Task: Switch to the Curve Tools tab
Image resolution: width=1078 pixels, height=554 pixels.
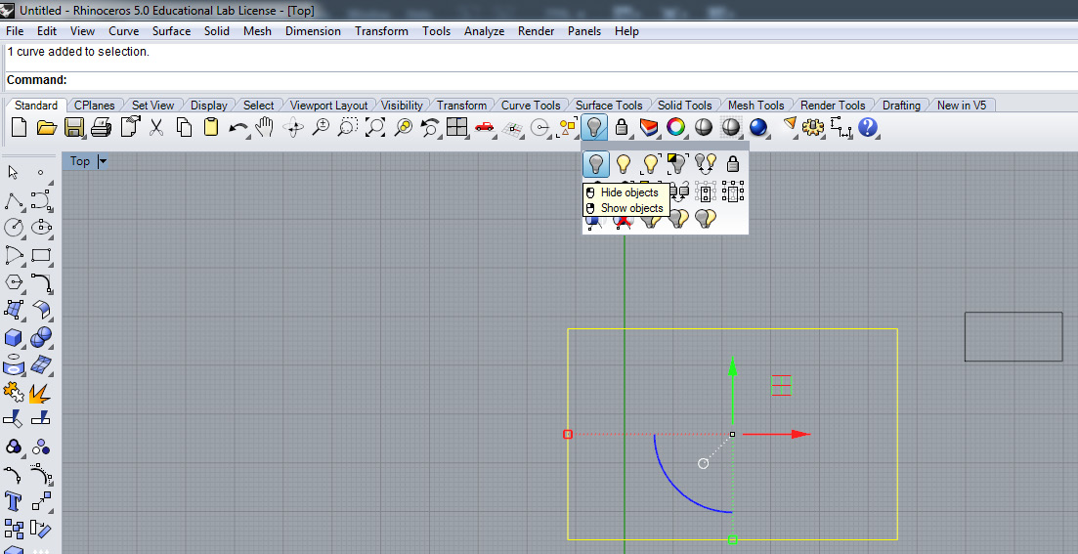Action: (x=531, y=106)
